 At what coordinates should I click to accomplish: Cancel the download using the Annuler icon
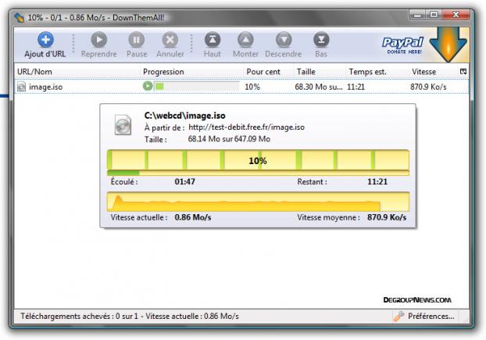click(x=170, y=45)
